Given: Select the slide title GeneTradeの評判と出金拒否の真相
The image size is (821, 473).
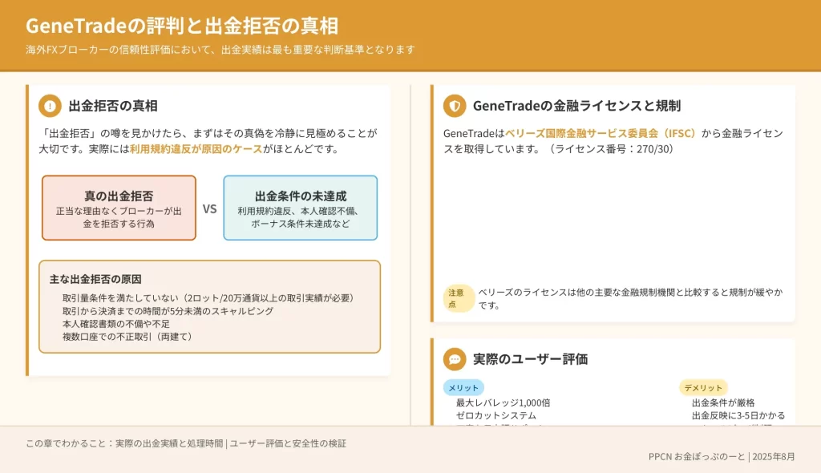Looking at the screenshot, I should click(x=182, y=26).
